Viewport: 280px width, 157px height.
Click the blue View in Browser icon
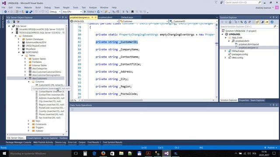(272, 22)
